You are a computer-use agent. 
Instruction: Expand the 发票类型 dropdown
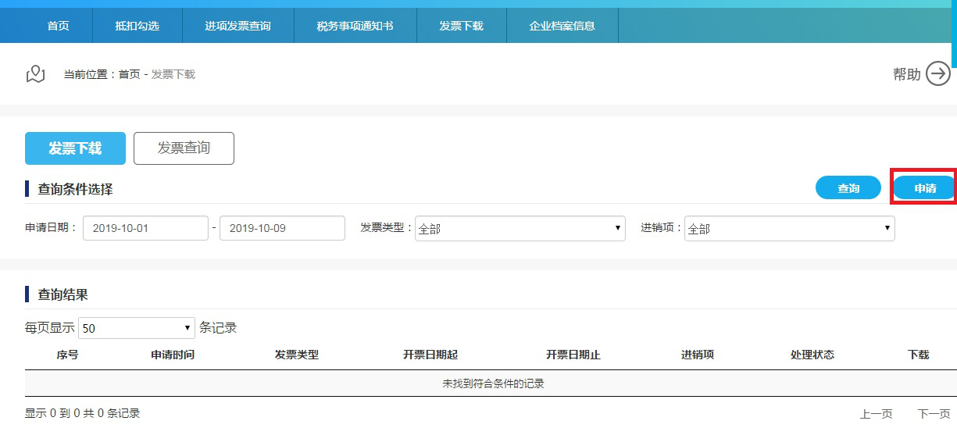coord(520,228)
